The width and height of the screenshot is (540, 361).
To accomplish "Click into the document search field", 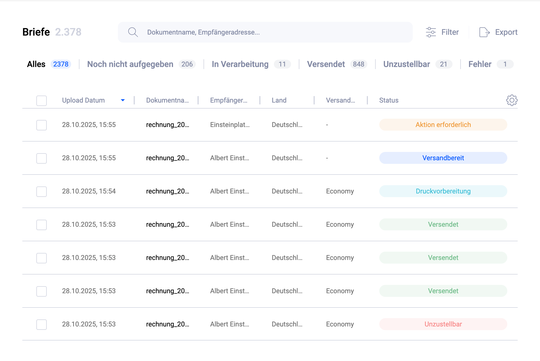I will 260,32.
